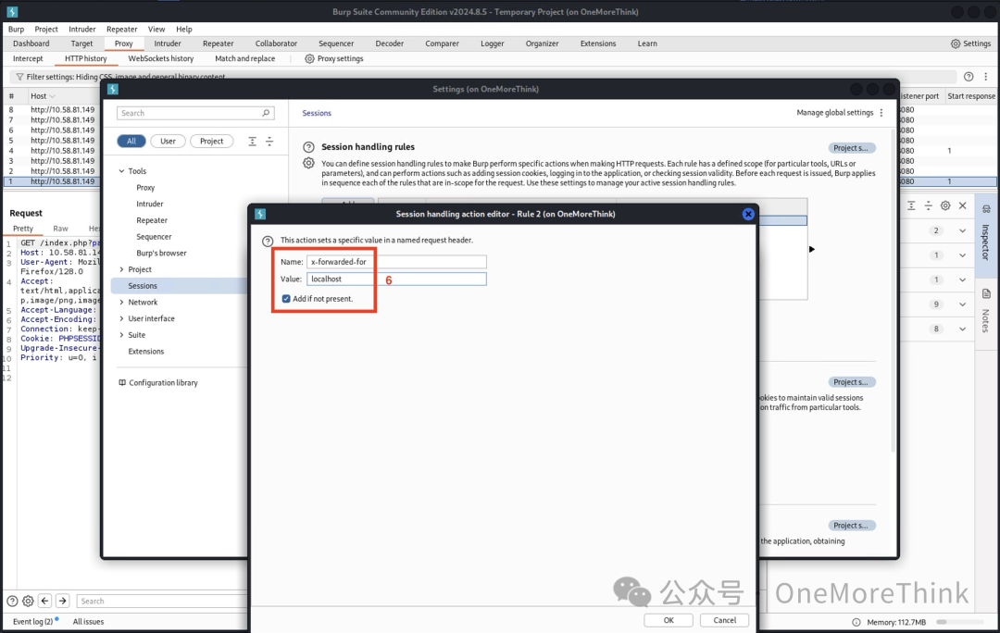Viewport: 1000px width, 633px height.
Task: Expand the User interface tree node
Action: tap(122, 318)
